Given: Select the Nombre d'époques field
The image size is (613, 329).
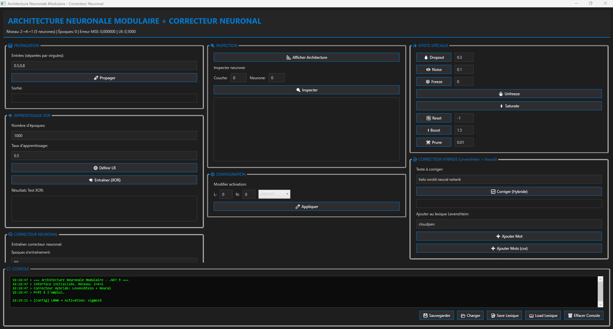Looking at the screenshot, I should coord(104,136).
